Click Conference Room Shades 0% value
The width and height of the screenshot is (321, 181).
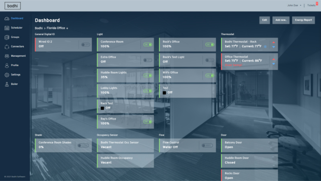41,147
